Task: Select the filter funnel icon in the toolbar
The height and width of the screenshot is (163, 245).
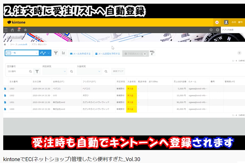Action: coord(56,53)
